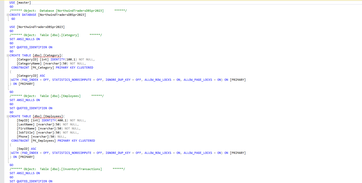
Task: Click the GO statement after the Employees table
Action: click(x=11, y=165)
